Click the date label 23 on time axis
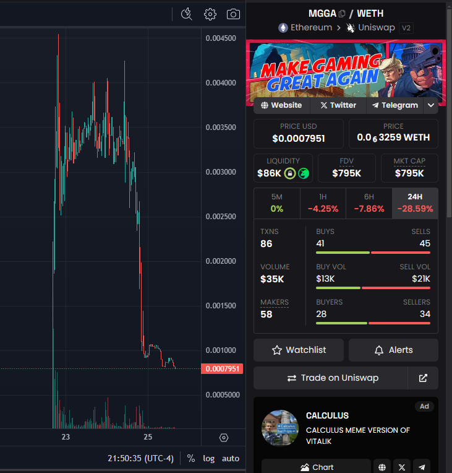Screen dimensions: 452x473 pos(66,437)
